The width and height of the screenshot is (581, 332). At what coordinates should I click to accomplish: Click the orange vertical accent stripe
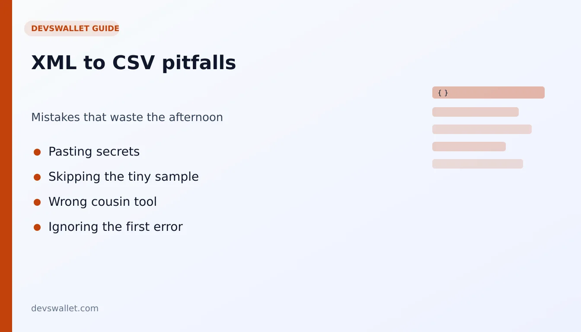6,166
